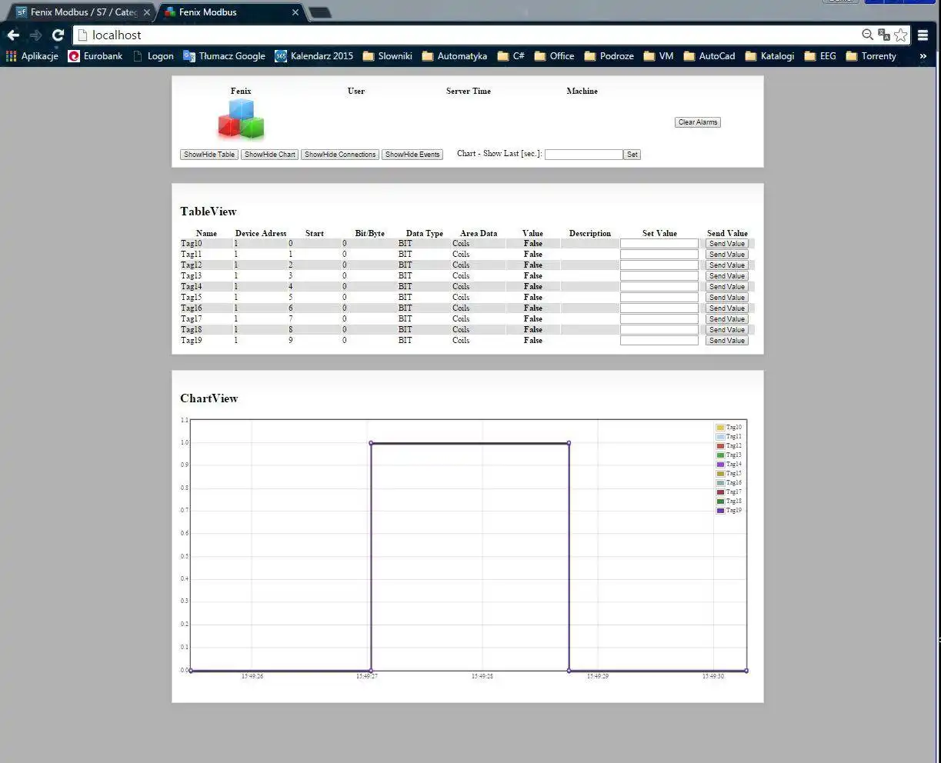Viewport: 941px width, 763px height.
Task: Open the Office bookmark folder
Action: (554, 56)
